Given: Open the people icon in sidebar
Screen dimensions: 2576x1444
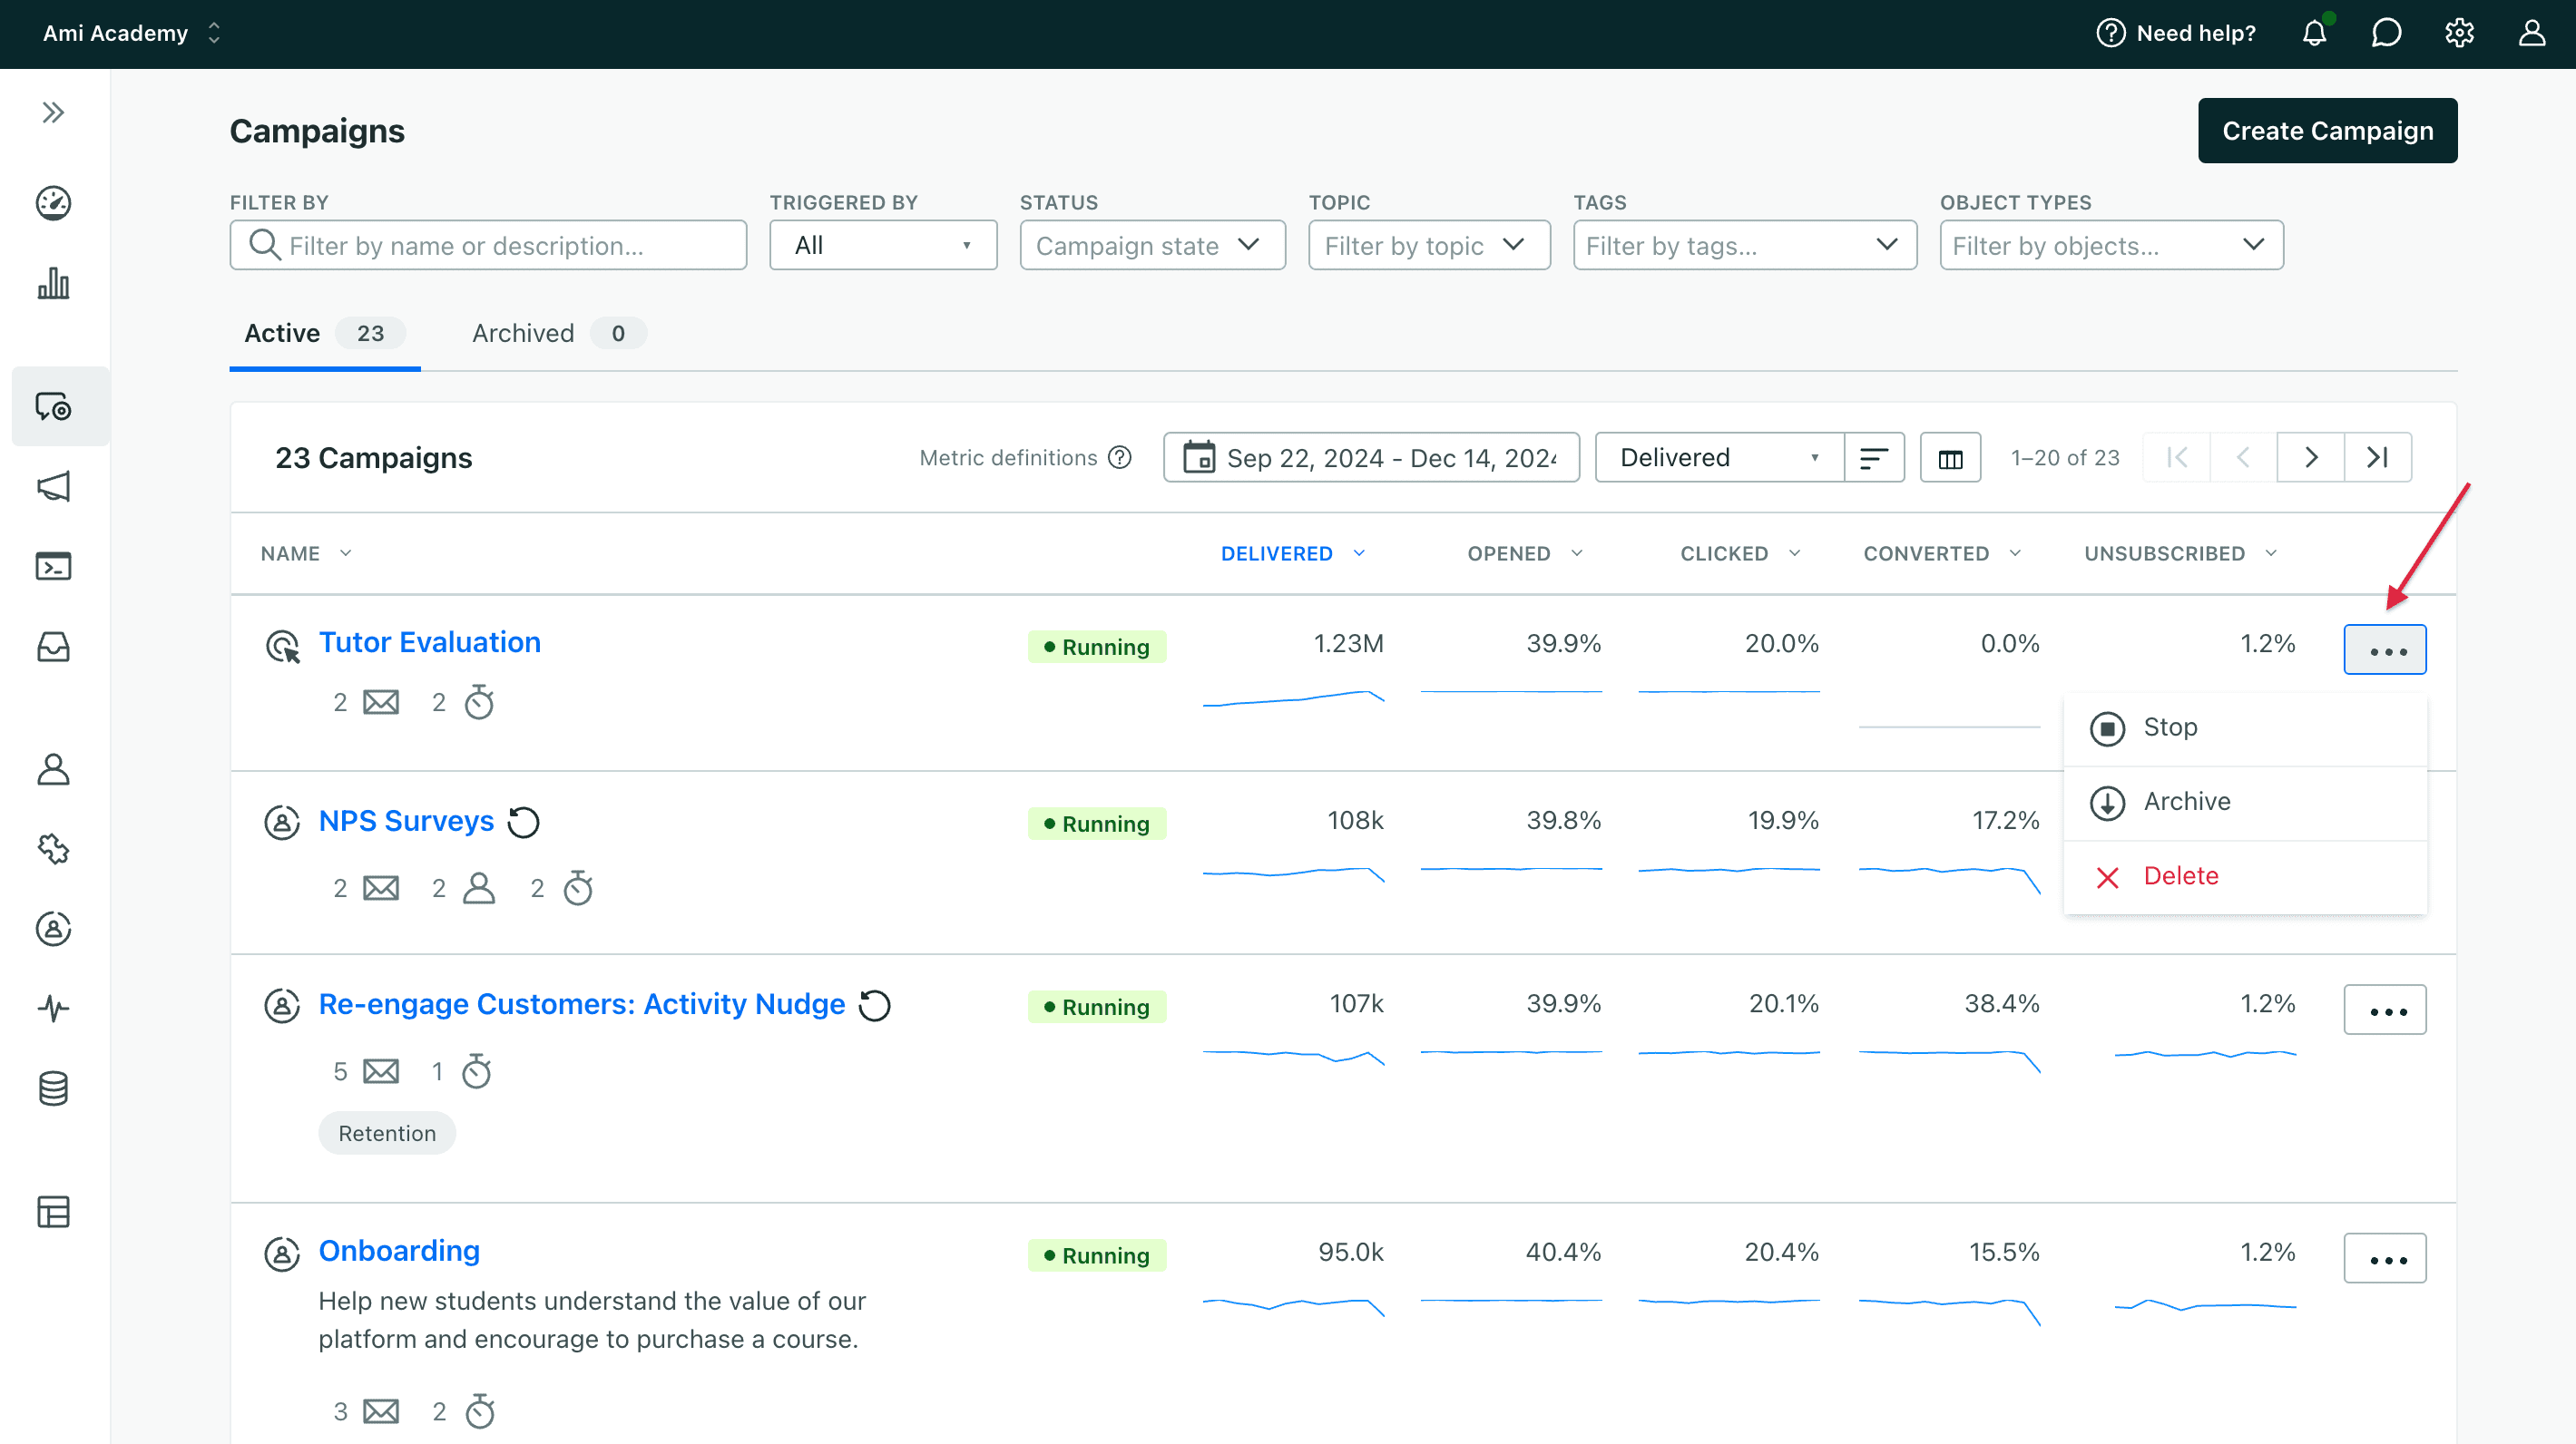Looking at the screenshot, I should coord(54,768).
